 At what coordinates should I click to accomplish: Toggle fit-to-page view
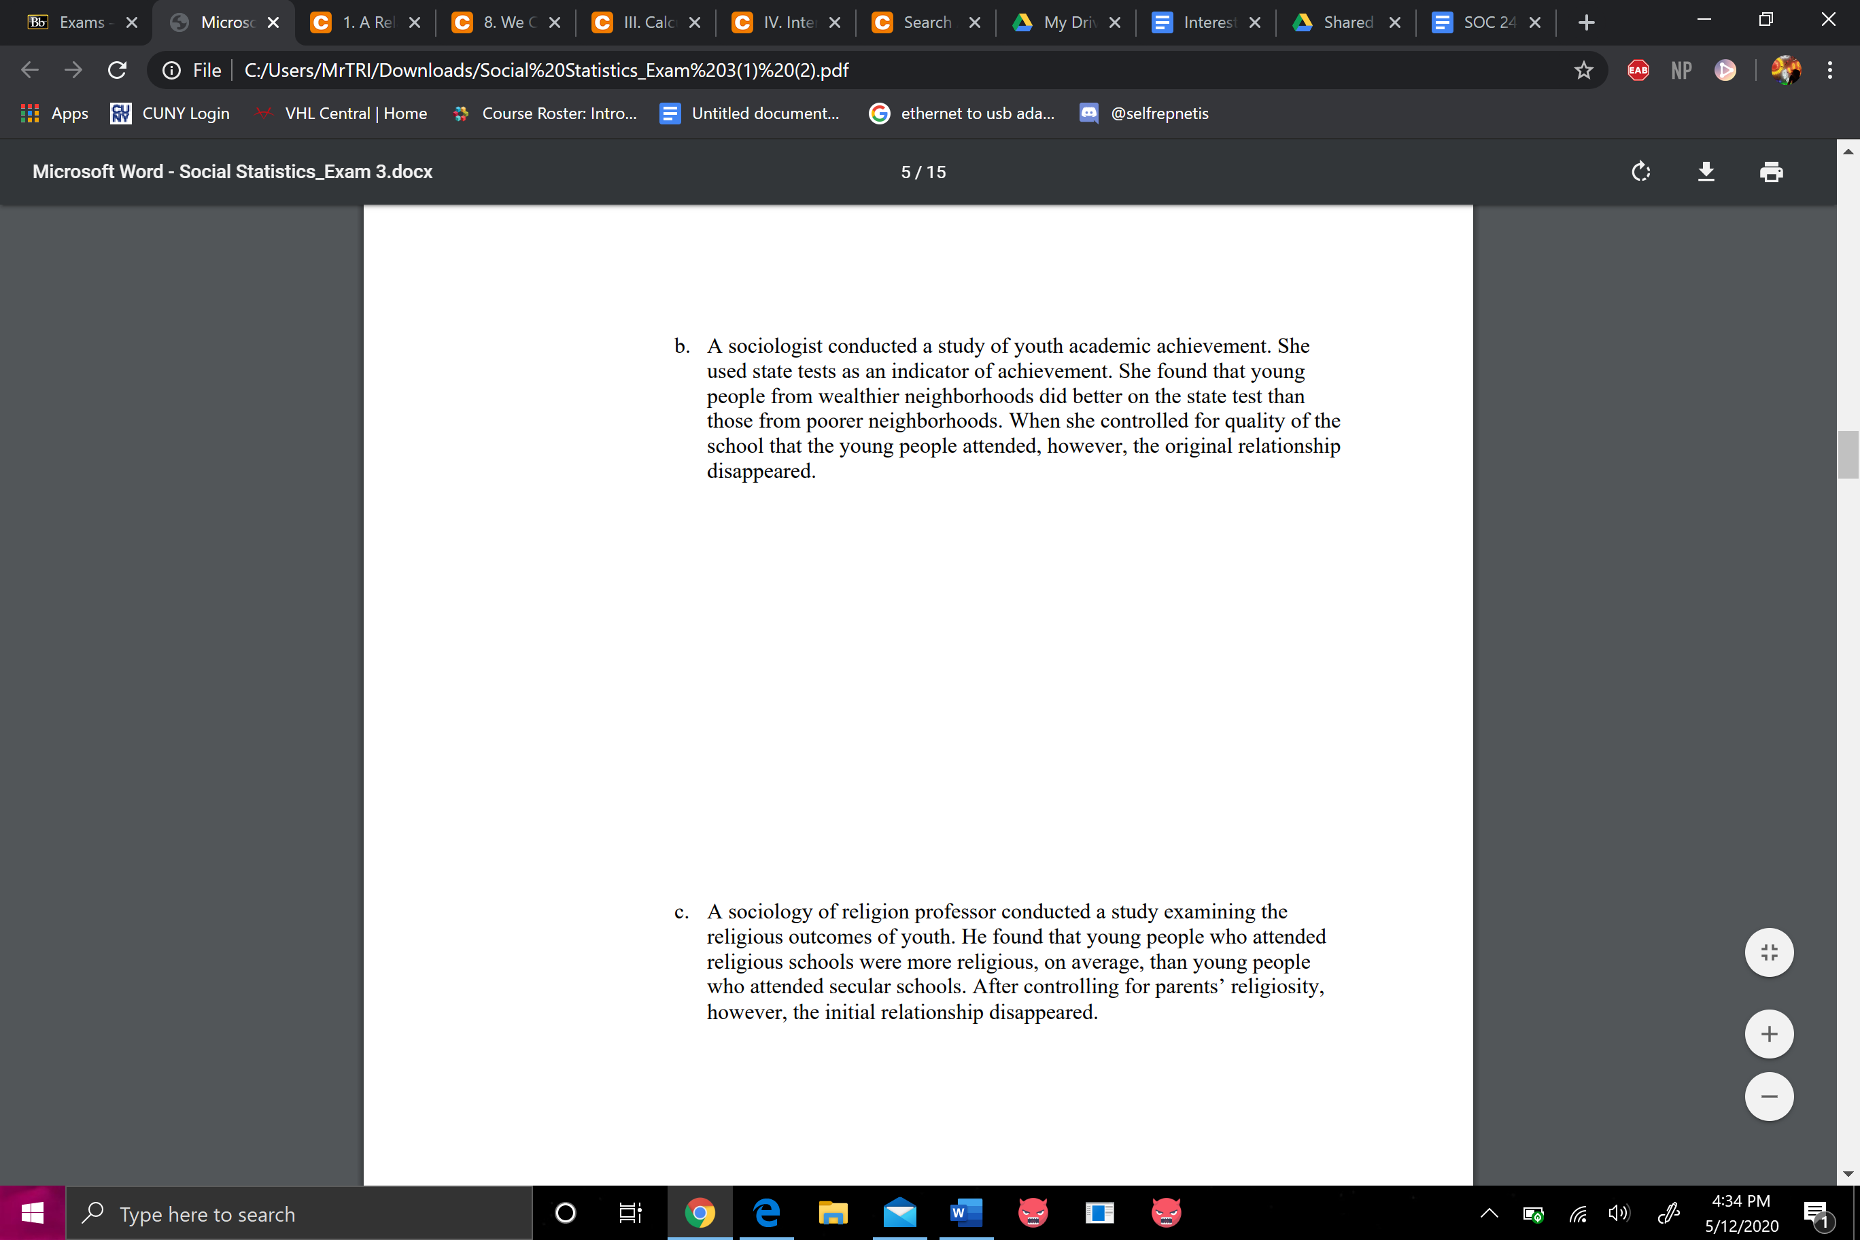point(1769,952)
